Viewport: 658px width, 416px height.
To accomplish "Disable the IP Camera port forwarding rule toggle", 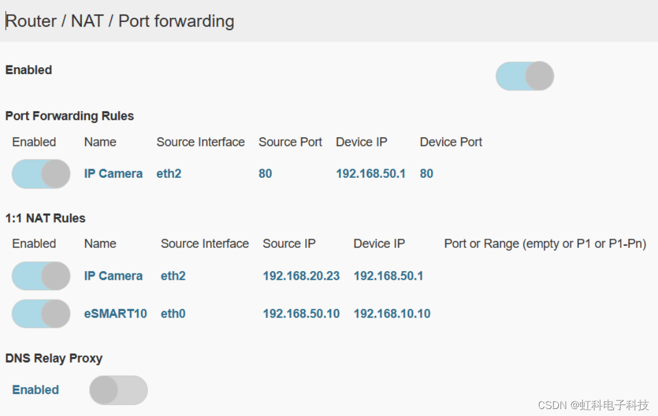I will click(x=41, y=174).
